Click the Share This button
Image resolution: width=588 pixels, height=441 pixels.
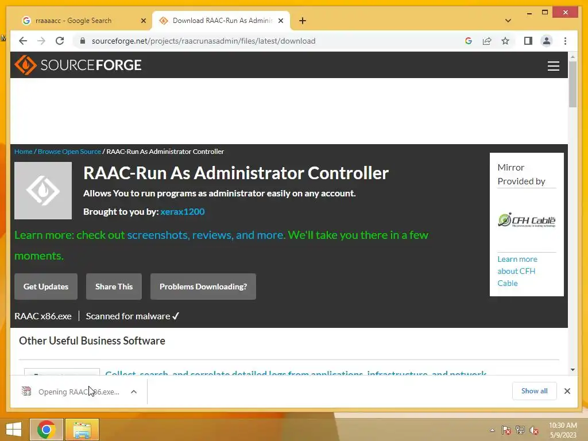pyautogui.click(x=114, y=287)
